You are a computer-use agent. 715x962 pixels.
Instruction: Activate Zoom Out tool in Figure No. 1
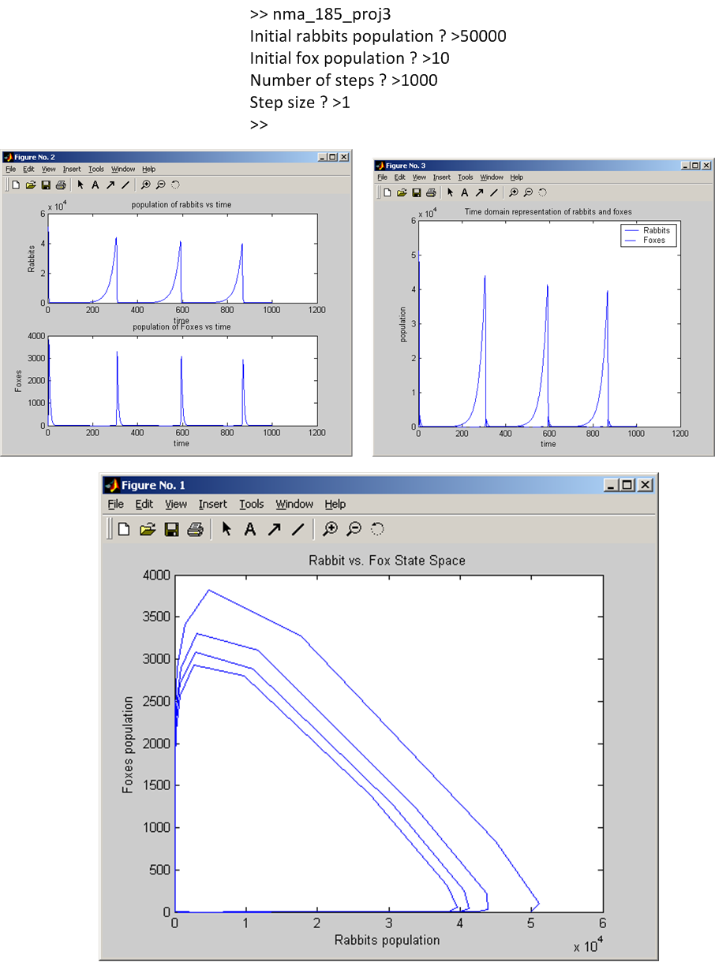click(354, 529)
